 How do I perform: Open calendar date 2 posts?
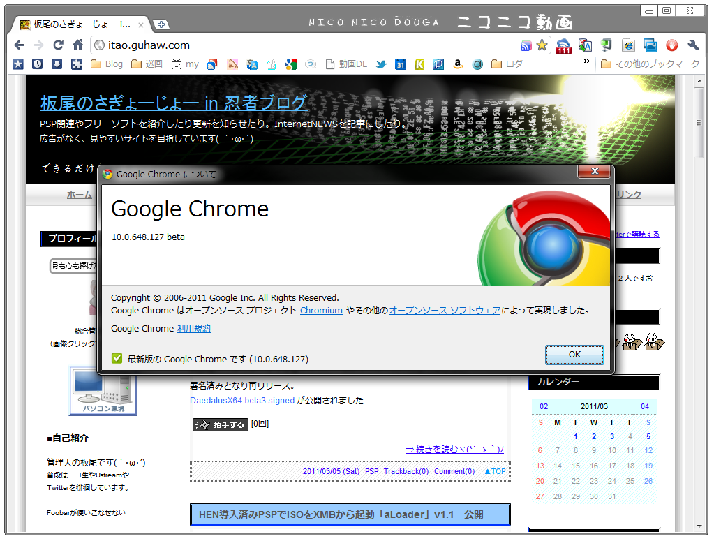coord(594,437)
